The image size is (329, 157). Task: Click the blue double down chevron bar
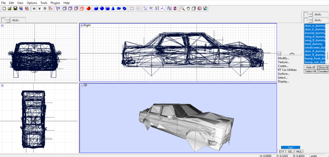pos(291,147)
